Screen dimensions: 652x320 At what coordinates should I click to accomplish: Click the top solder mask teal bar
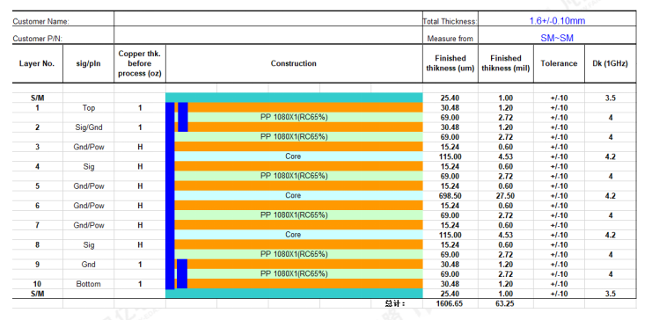coord(294,98)
